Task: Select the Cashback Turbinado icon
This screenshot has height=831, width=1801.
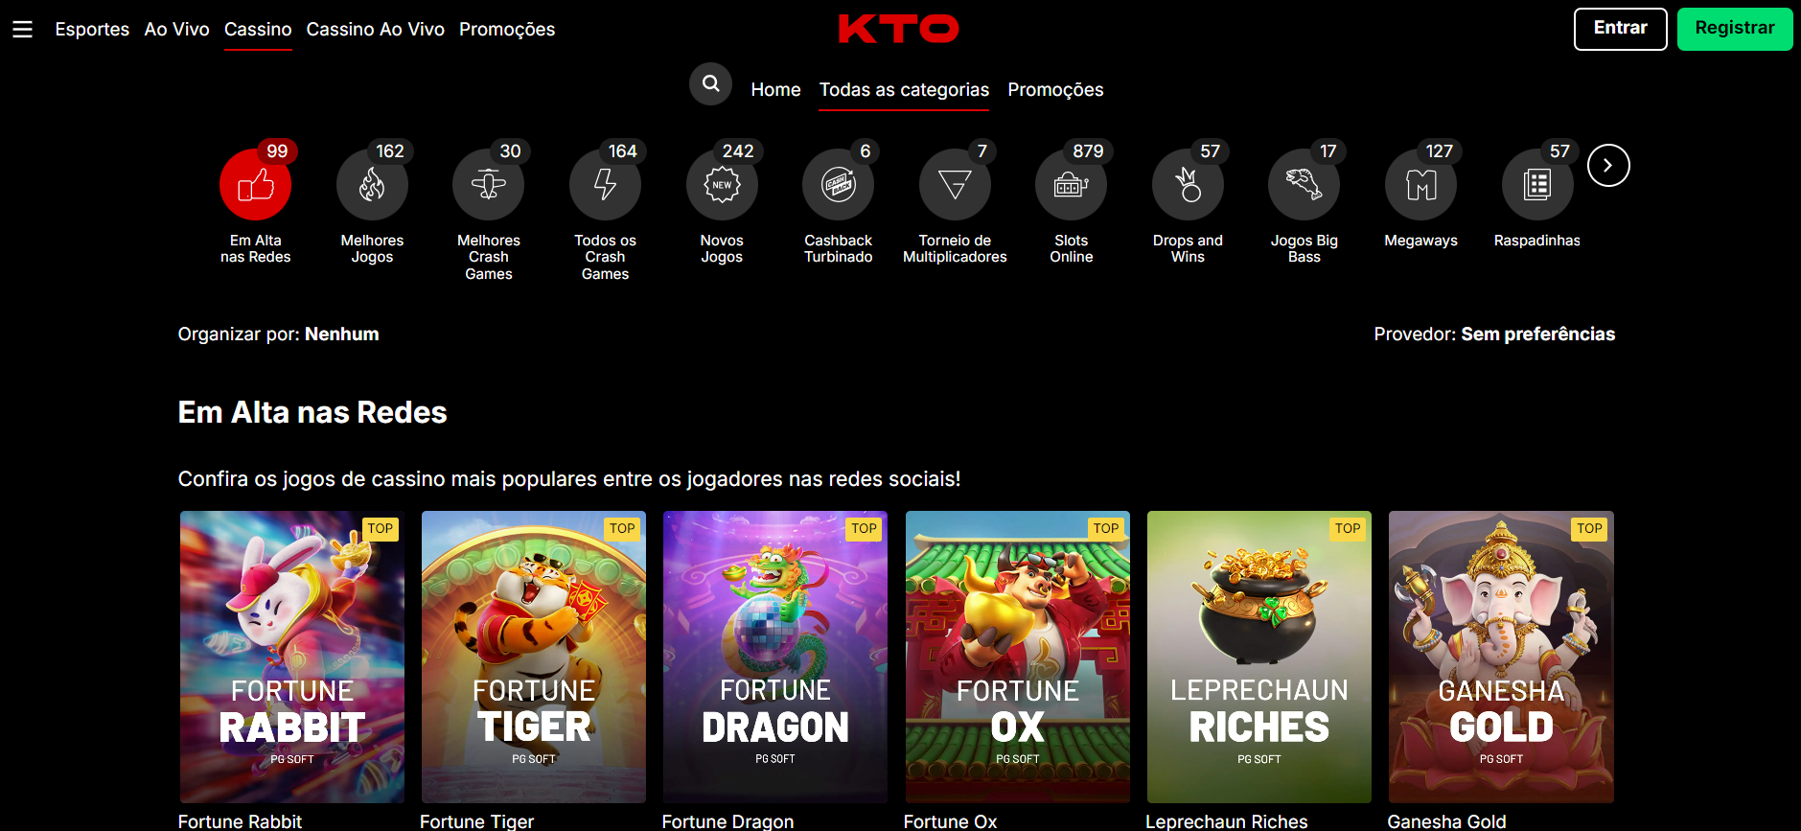Action: (839, 185)
